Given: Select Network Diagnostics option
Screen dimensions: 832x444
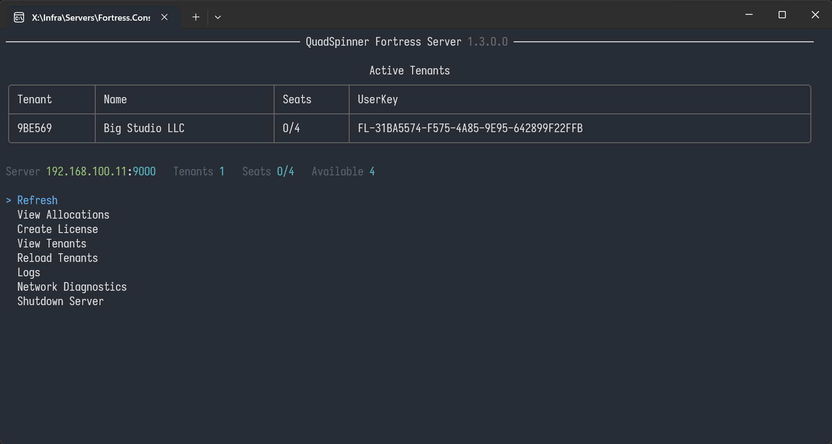Looking at the screenshot, I should pos(72,287).
